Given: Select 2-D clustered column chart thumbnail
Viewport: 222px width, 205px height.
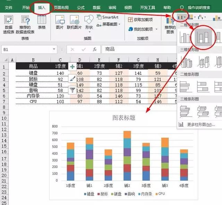Looking at the screenshot, I should pyautogui.click(x=185, y=37).
